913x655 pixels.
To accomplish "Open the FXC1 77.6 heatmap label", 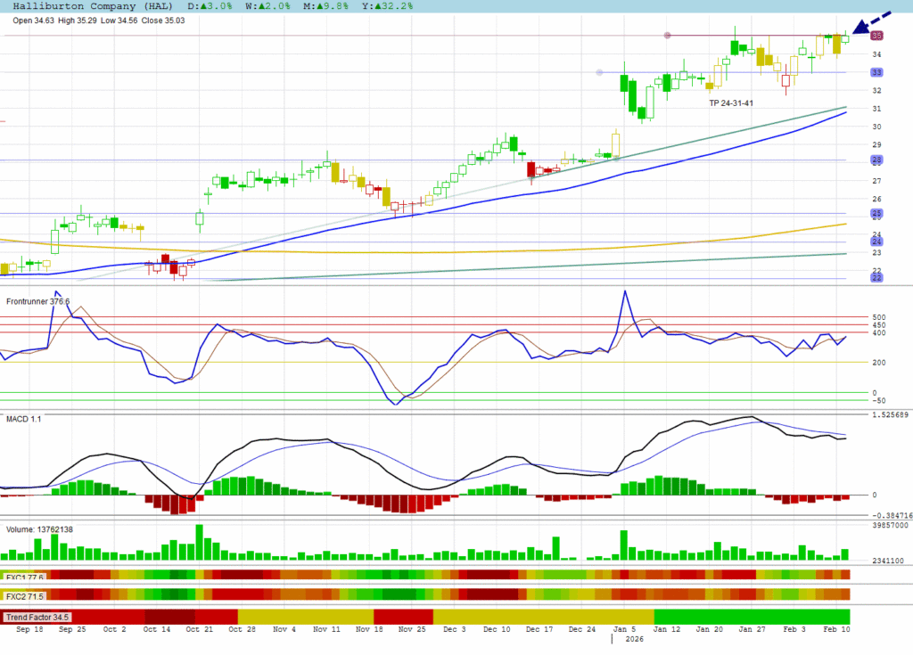I will pos(25,577).
